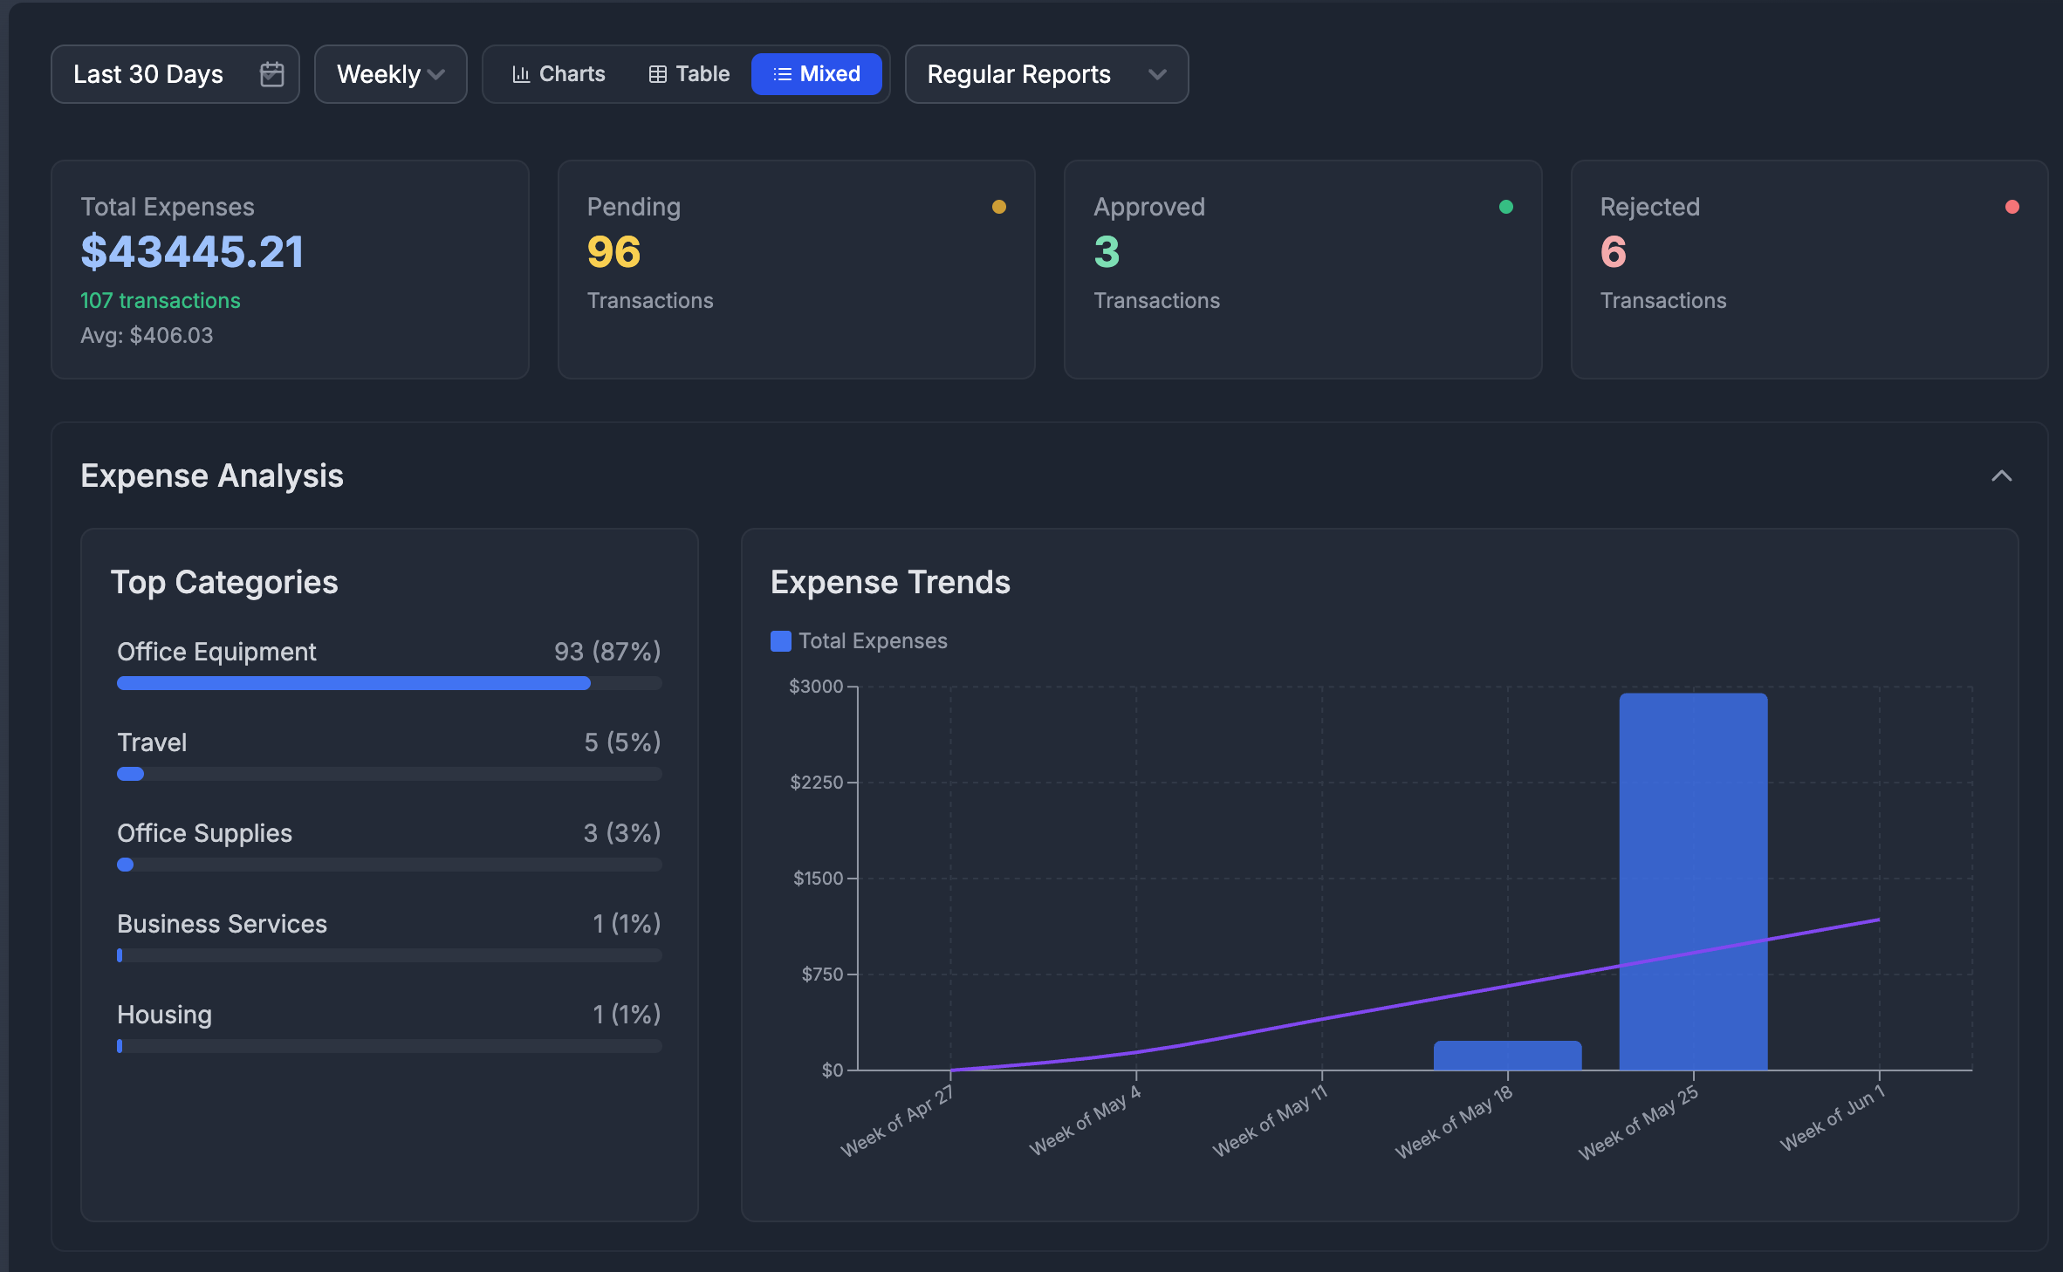Click the yellow Pending status dot
The height and width of the screenshot is (1272, 2063).
pos(999,207)
